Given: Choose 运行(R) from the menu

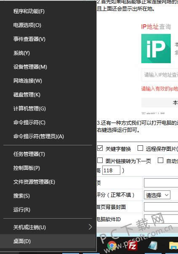Looking at the screenshot, I should tap(48, 210).
